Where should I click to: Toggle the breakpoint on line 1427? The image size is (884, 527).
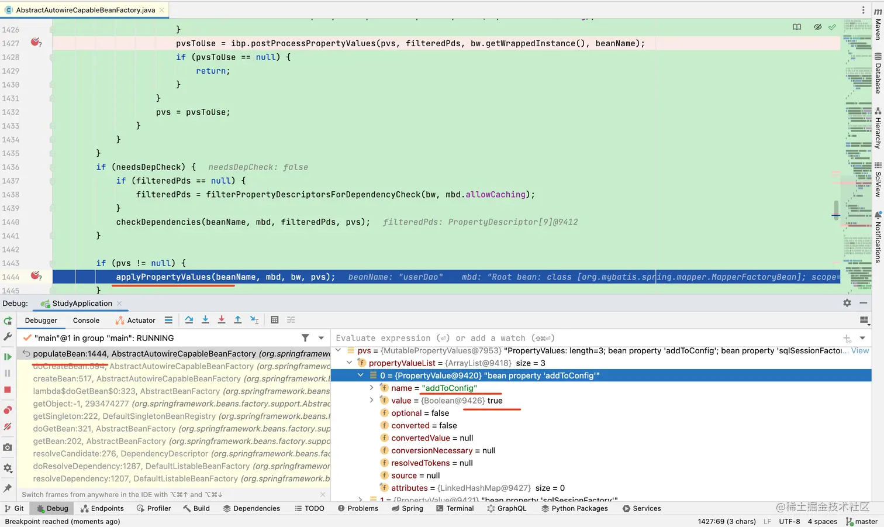coord(36,43)
